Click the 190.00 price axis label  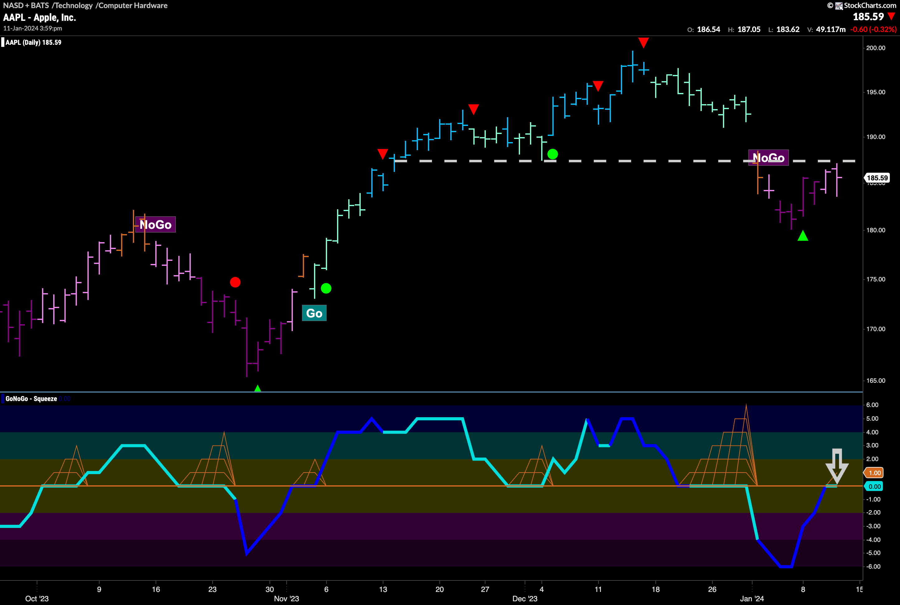(876, 137)
